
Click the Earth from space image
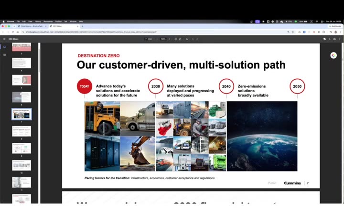(262, 136)
